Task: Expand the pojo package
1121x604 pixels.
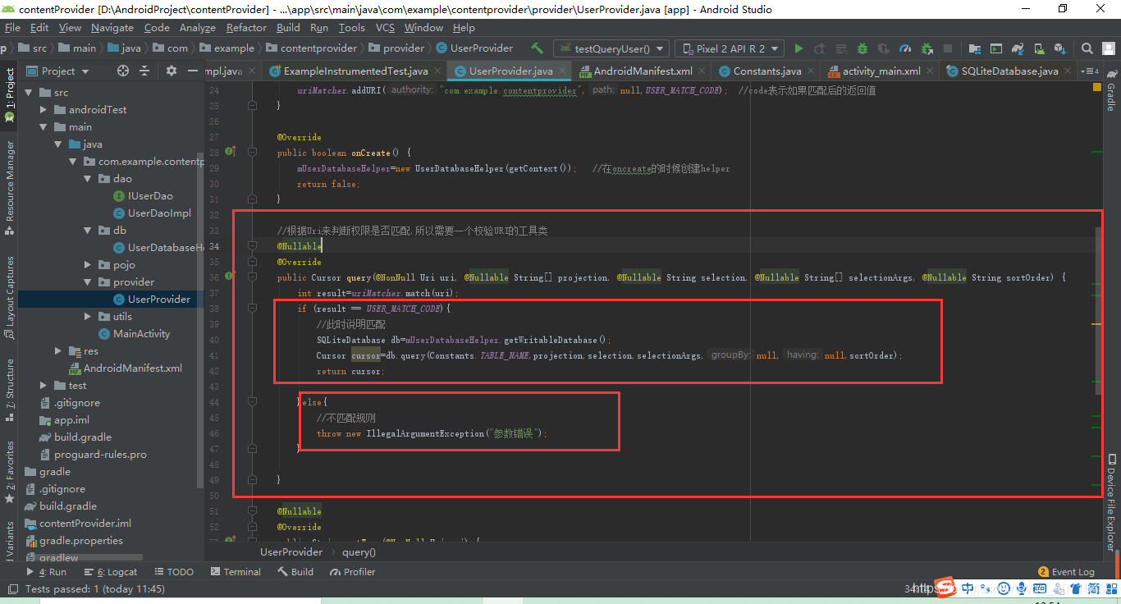Action: (89, 264)
